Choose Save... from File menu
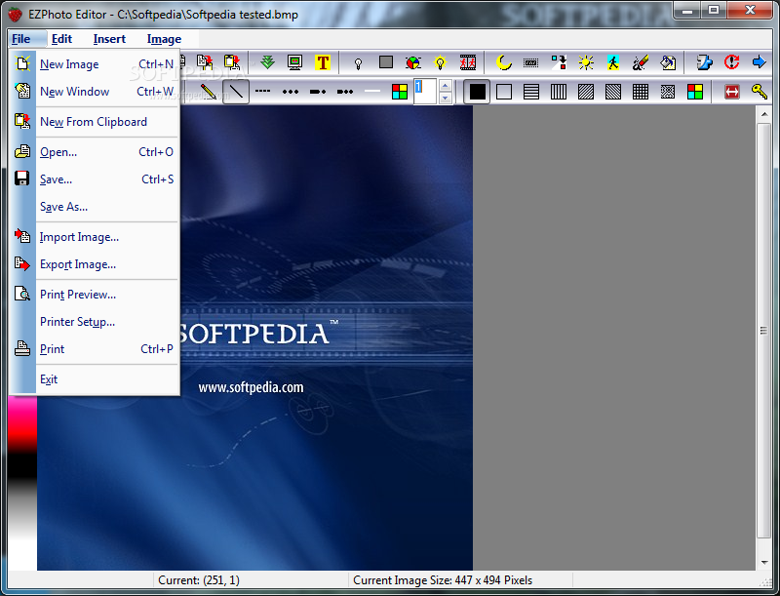The height and width of the screenshot is (596, 780). 95,179
